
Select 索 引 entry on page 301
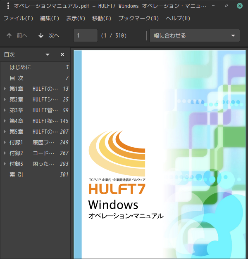click(36, 174)
